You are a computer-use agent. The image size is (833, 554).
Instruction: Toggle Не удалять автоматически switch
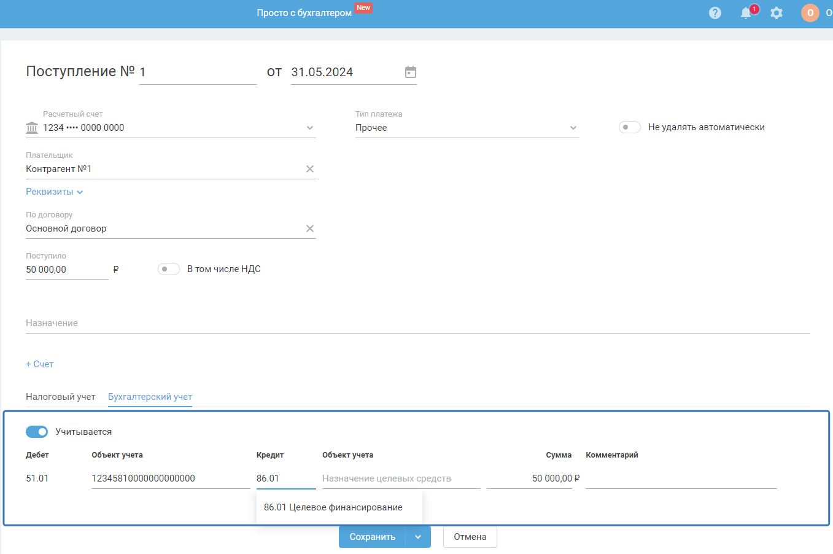(x=629, y=127)
